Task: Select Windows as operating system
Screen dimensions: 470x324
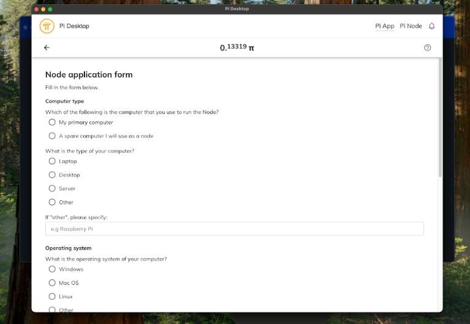Action: [52, 269]
